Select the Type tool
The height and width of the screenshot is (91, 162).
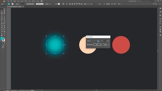pyautogui.click(x=2, y=15)
